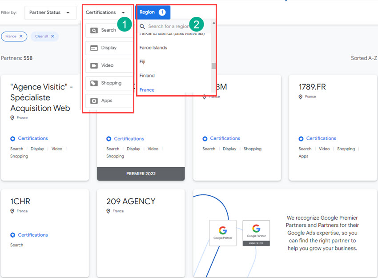Click the PREMIER 2022 banner
Screen dimensions: 378x278
click(141, 174)
